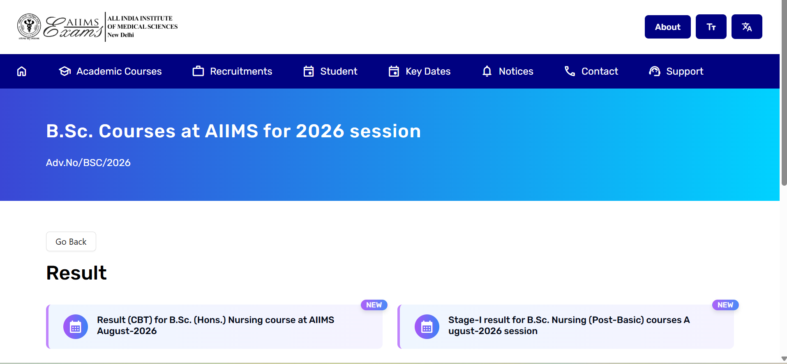Click the bell Notices icon

(x=487, y=71)
